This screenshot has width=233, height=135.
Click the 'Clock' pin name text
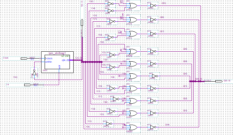coord(6,58)
